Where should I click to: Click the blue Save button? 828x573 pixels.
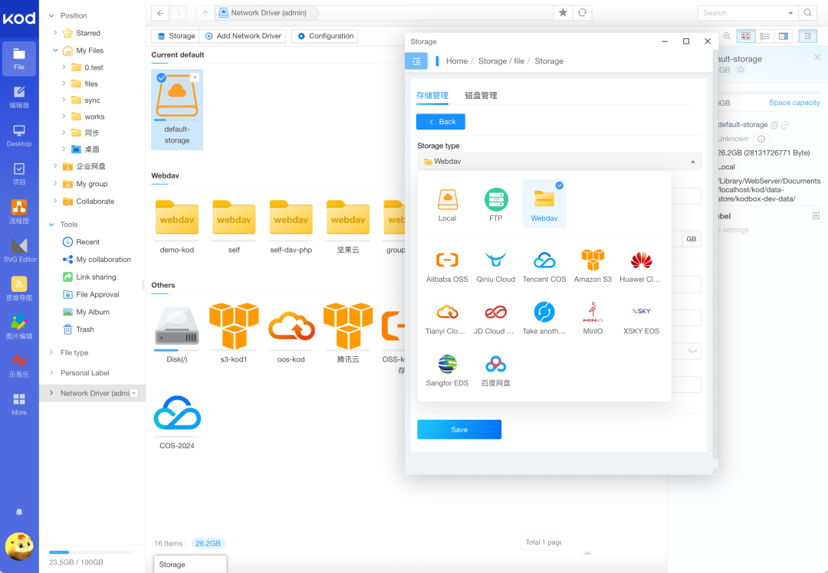coord(459,430)
